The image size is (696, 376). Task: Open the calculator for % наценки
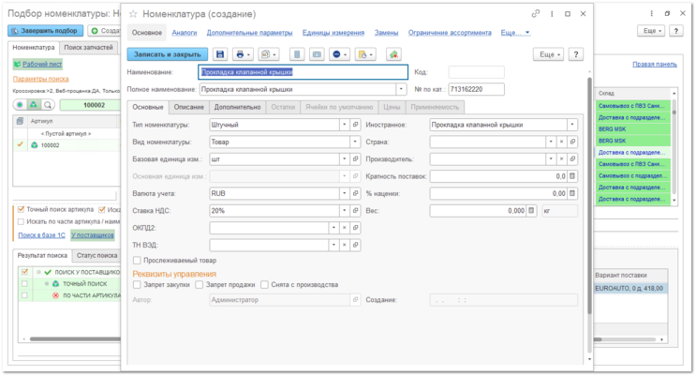point(572,194)
